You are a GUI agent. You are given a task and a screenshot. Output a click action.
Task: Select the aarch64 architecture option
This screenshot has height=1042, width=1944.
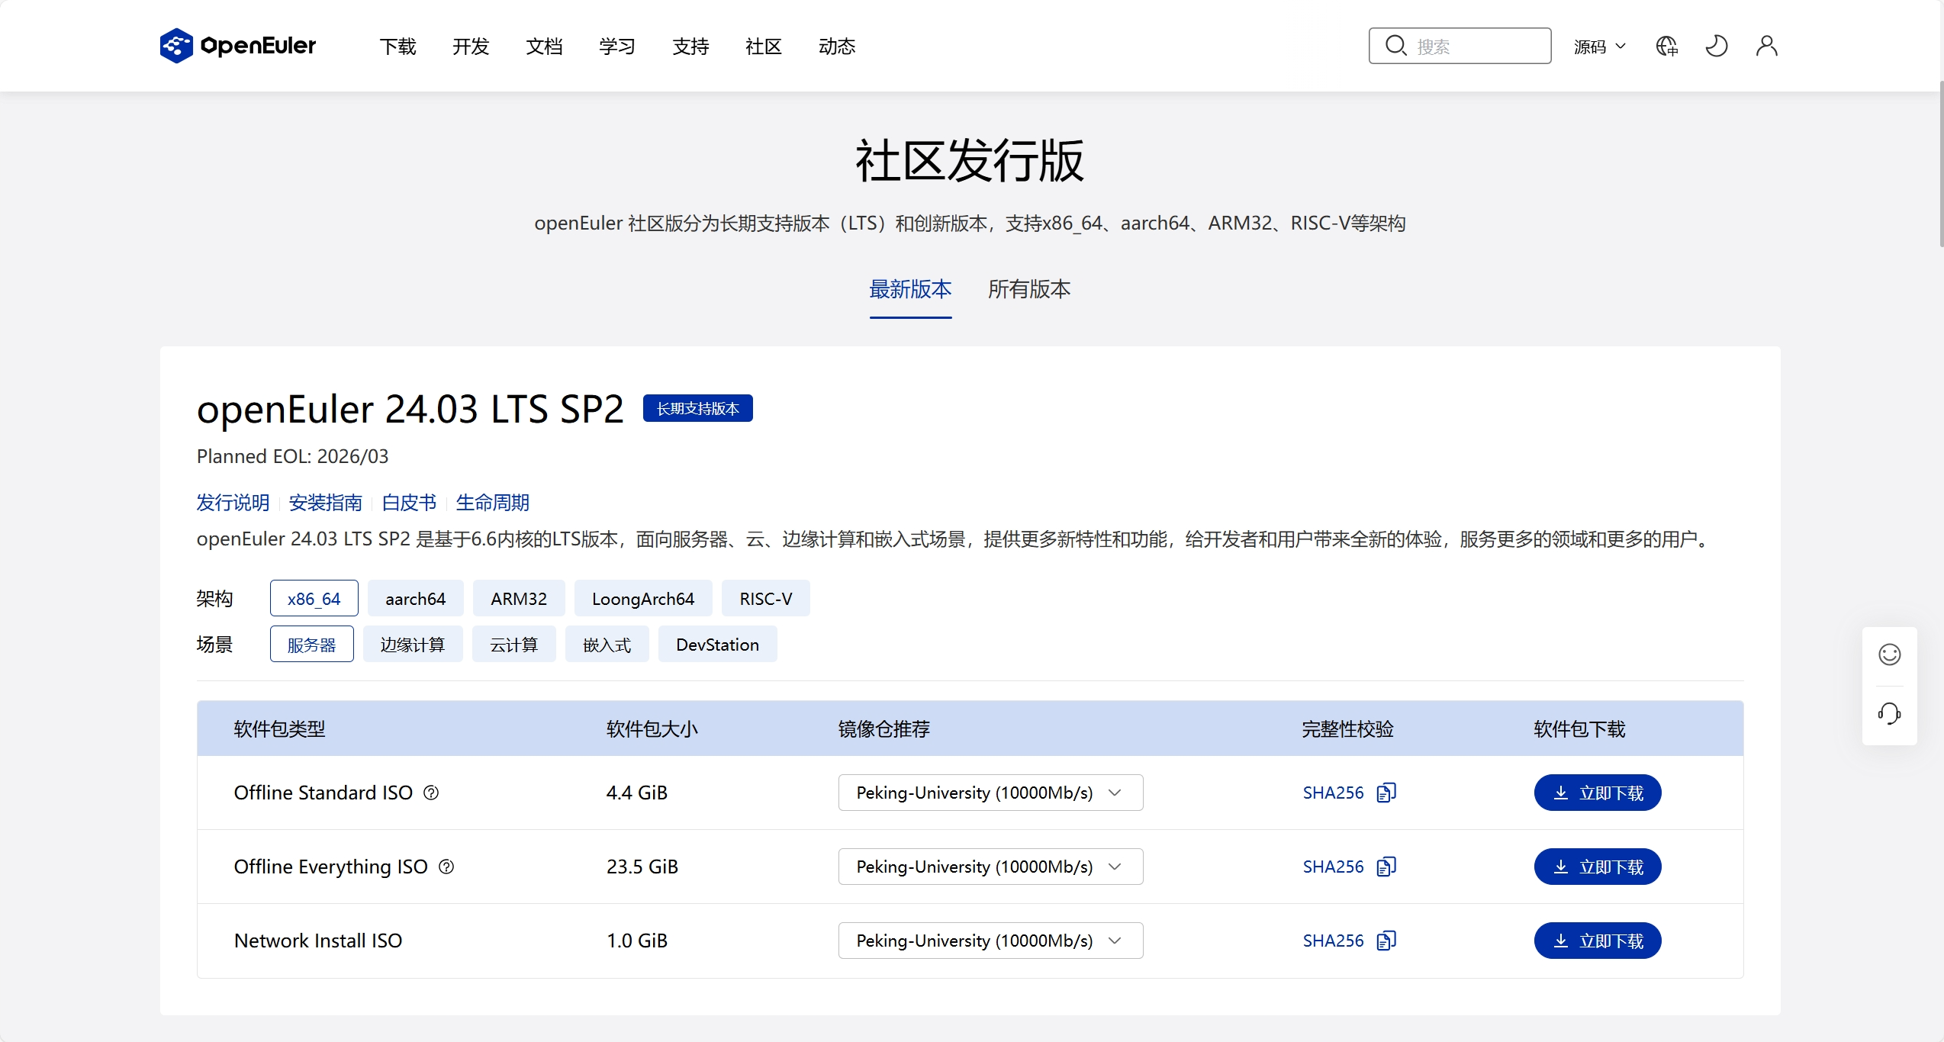click(x=415, y=599)
